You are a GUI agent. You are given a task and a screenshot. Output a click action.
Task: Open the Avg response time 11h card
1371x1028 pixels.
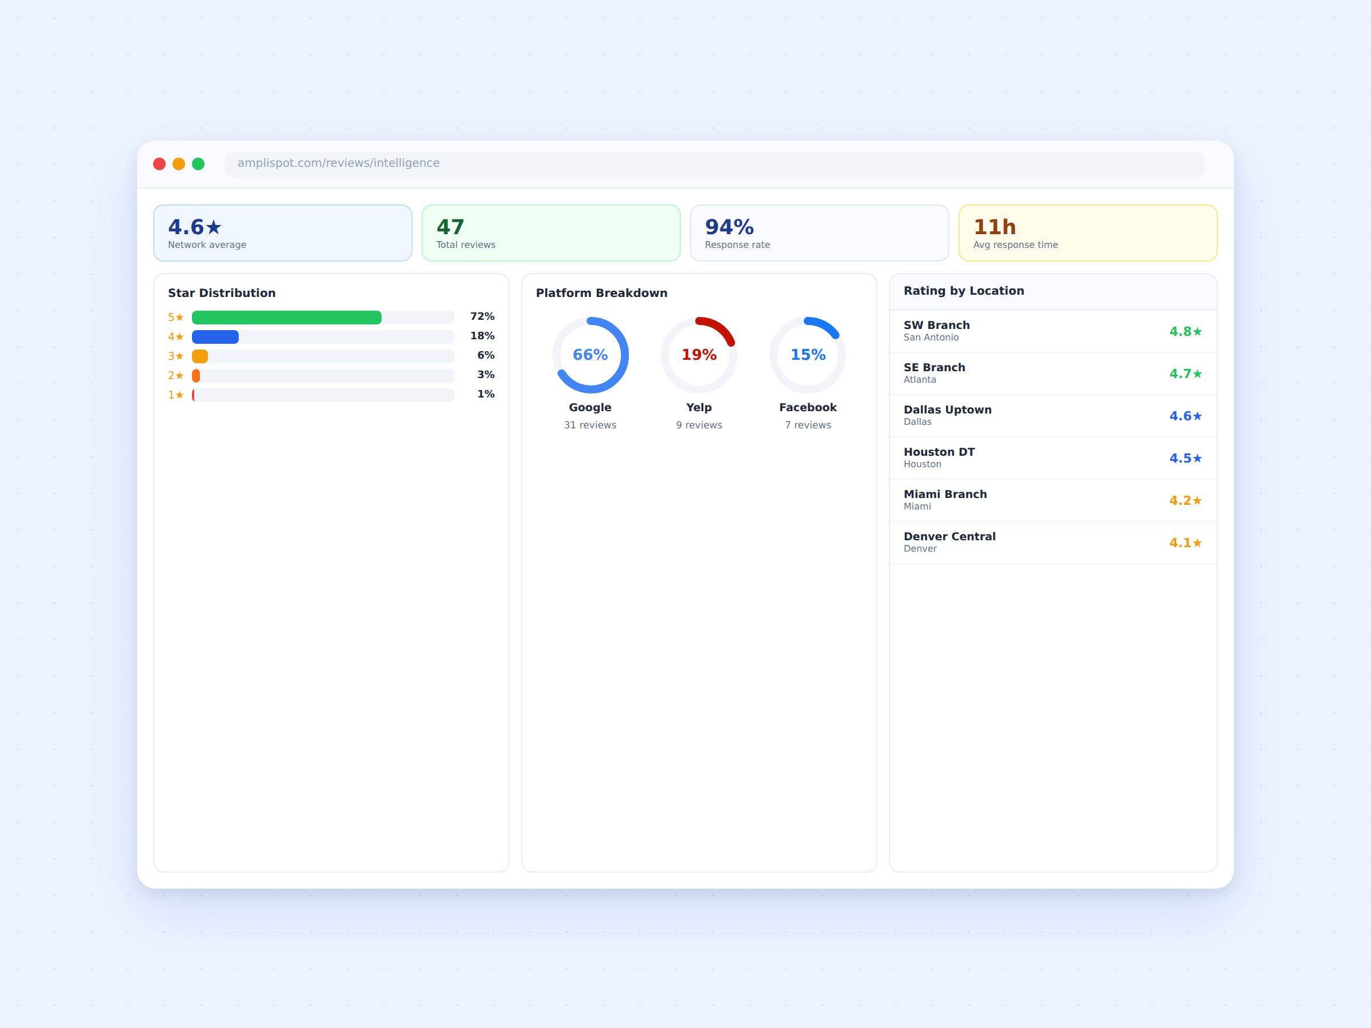click(x=1088, y=233)
